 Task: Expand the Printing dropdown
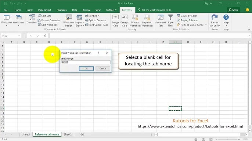coord(92,16)
